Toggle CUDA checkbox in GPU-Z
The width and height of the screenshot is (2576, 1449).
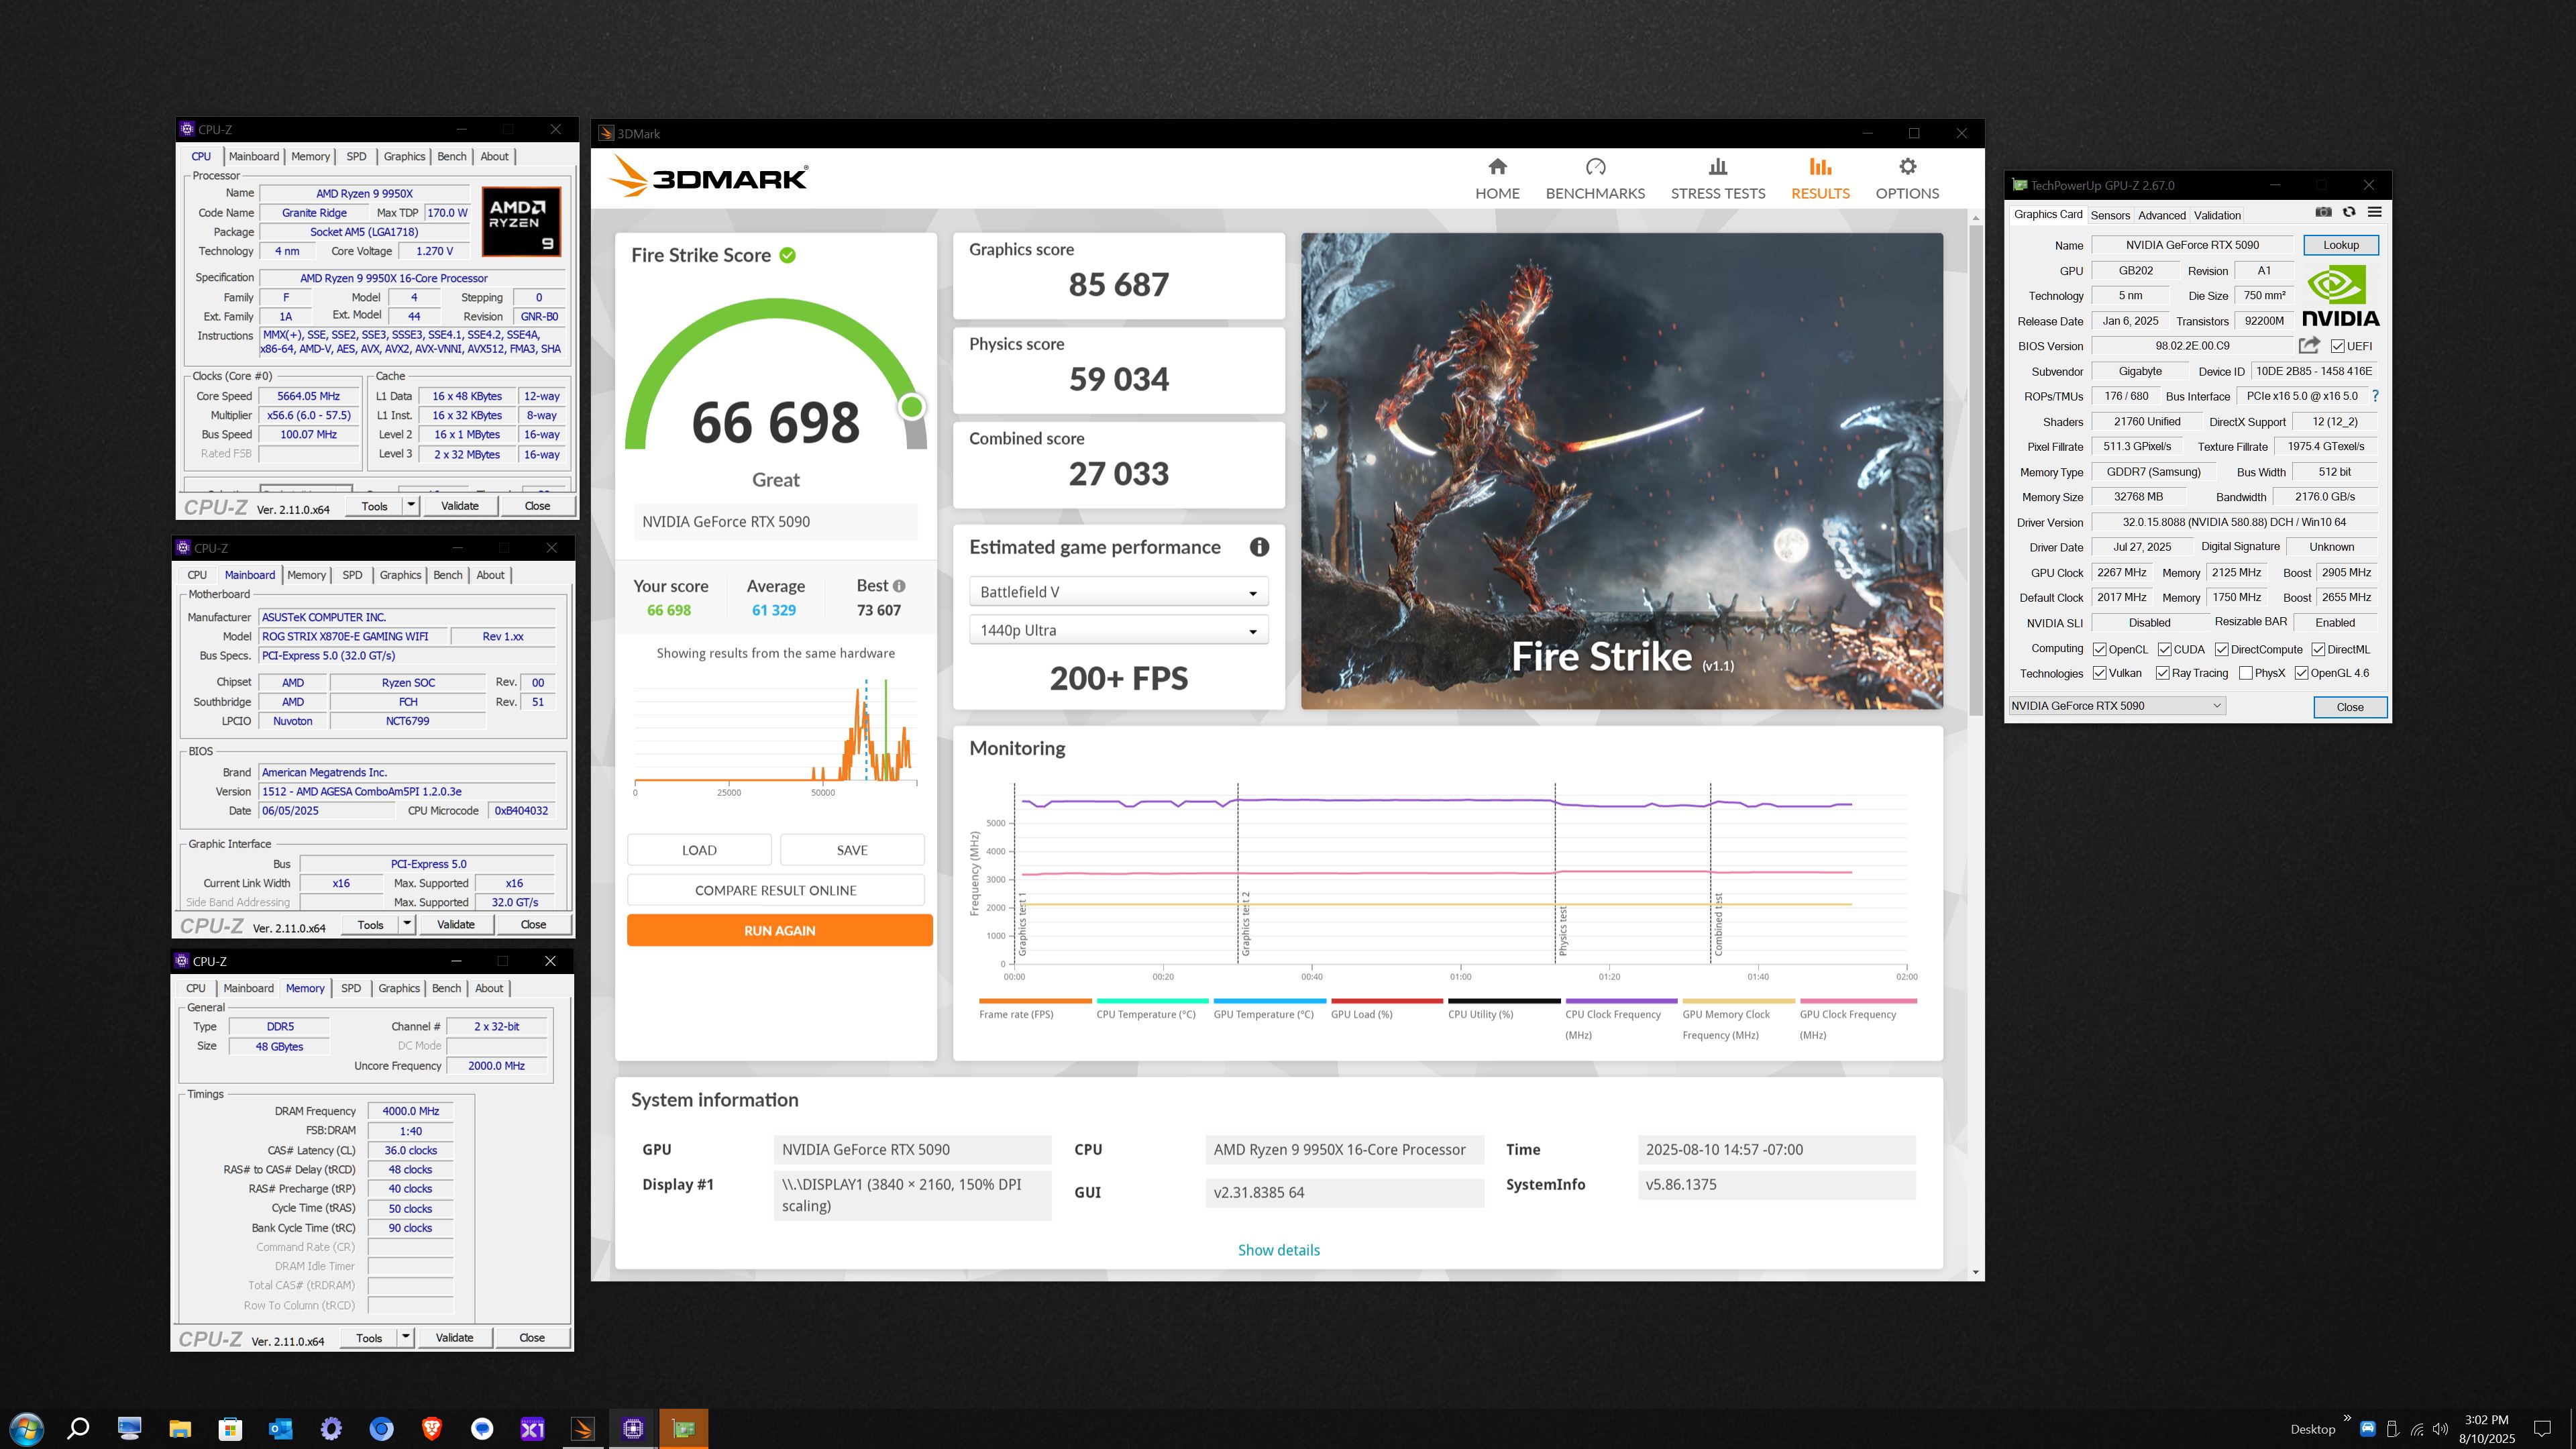tap(2165, 649)
